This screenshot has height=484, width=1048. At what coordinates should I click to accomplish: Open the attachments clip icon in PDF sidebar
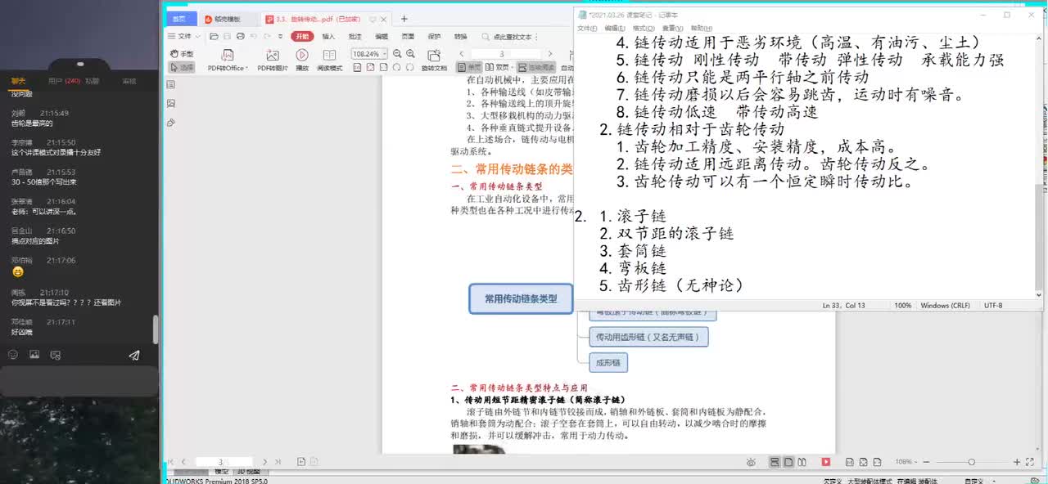(x=170, y=123)
